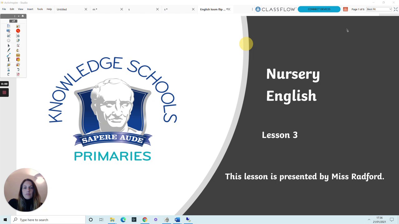Open the Best Fit zoom dropdown
This screenshot has height=224, width=399.
pyautogui.click(x=379, y=9)
